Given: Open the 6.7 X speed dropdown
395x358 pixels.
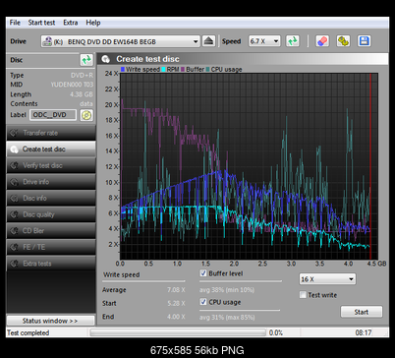Looking at the screenshot, I should [264, 41].
